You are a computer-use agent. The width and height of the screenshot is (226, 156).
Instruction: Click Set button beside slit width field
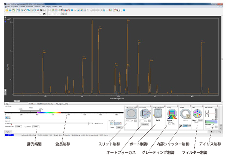(135, 121)
